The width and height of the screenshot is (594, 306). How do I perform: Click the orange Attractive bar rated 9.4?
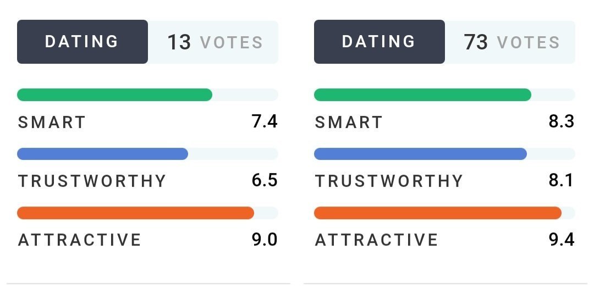(437, 213)
